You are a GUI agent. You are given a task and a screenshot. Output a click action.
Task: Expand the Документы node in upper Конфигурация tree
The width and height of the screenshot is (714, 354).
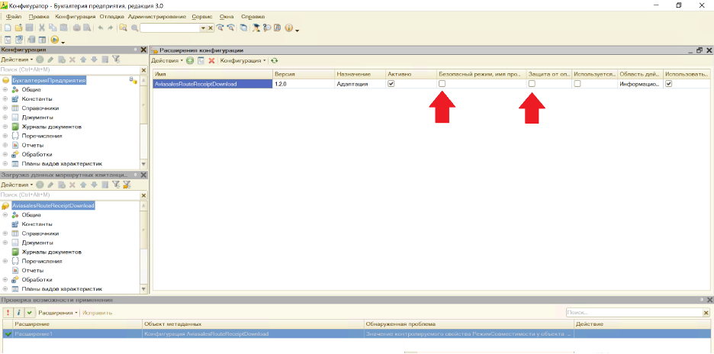pos(5,117)
